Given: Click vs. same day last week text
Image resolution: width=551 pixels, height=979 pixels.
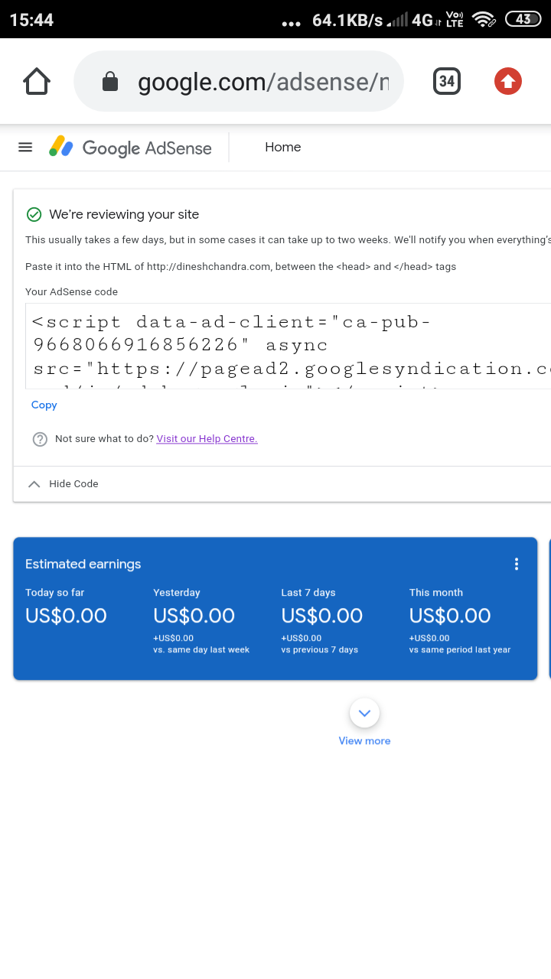Looking at the screenshot, I should 201,649.
